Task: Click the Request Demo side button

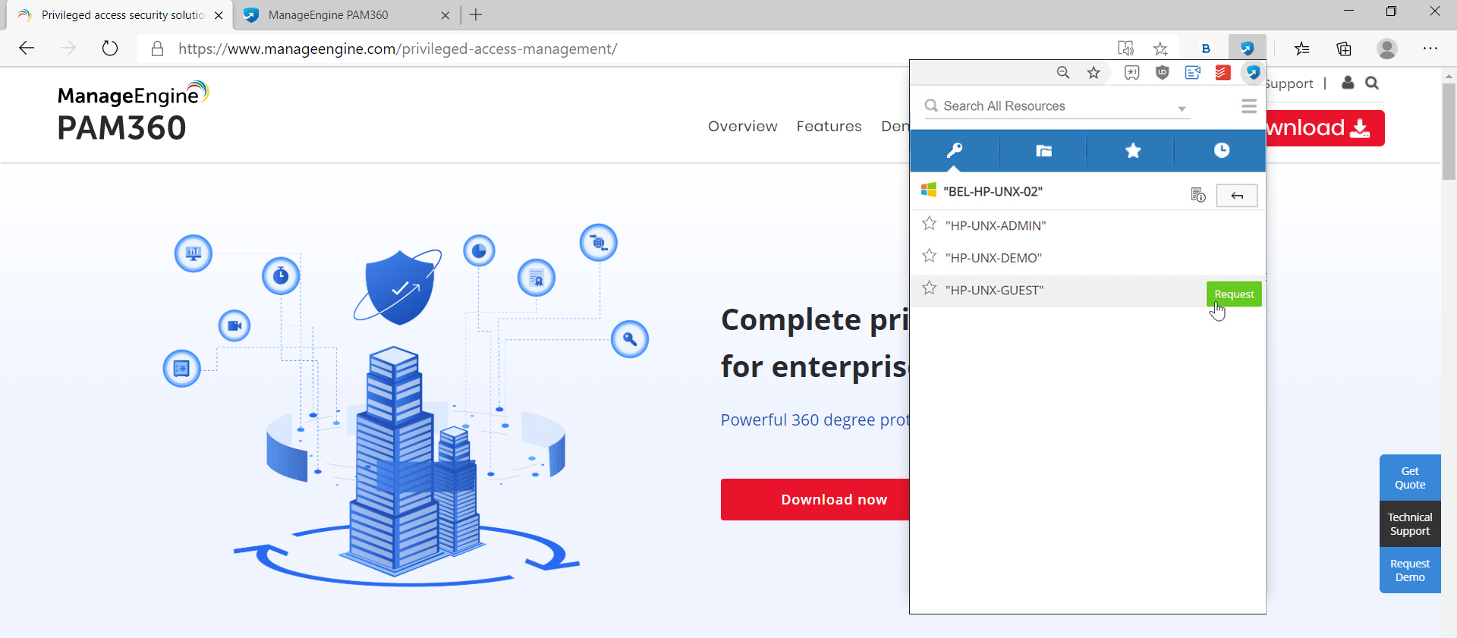Action: coord(1410,570)
